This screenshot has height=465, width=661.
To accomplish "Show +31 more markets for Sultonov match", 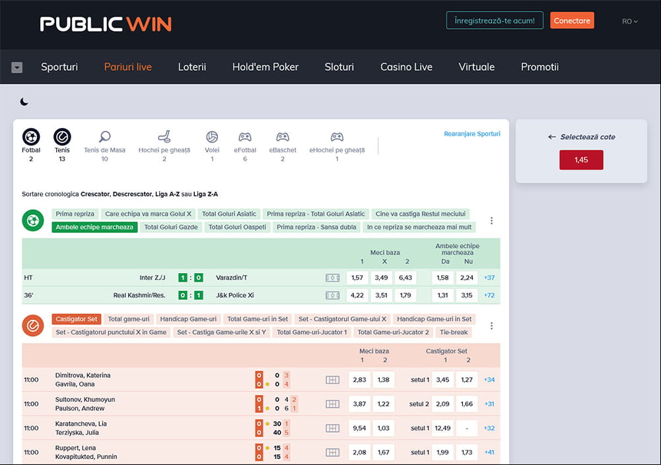I will point(489,404).
